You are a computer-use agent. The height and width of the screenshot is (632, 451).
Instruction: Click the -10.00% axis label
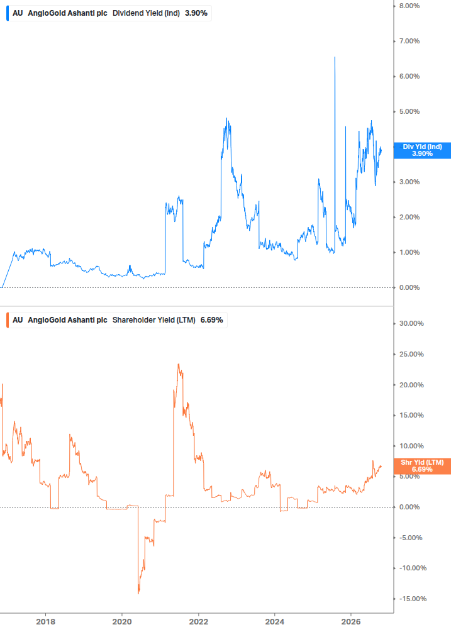(x=413, y=568)
